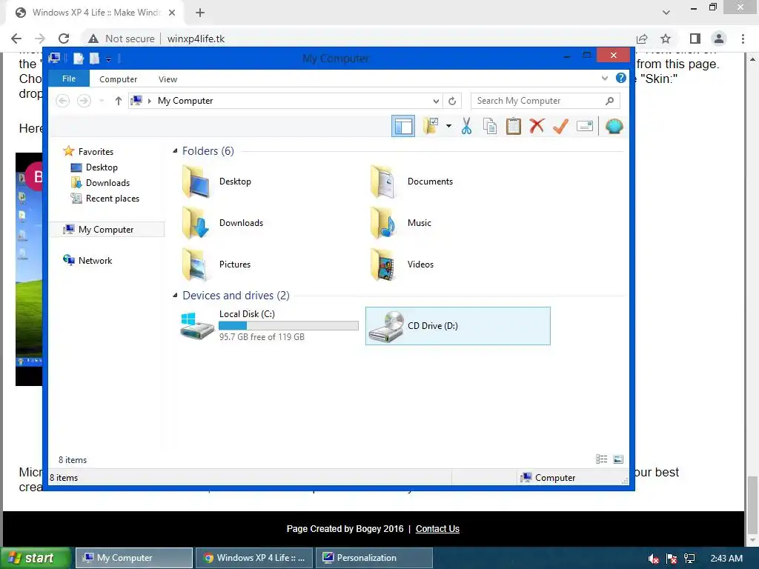Click the My Computer system icon in the title bar
The image size is (759, 569).
[54, 58]
